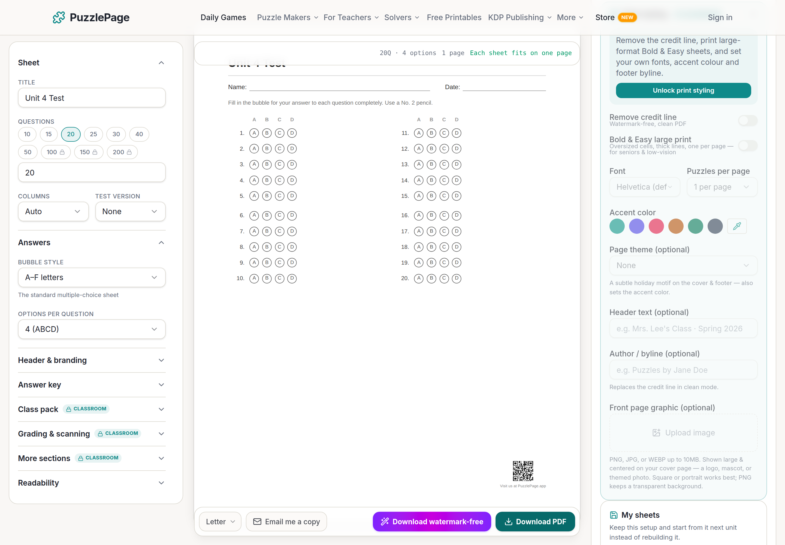Click the lock icon on Class pack CLASSROOM badge
The height and width of the screenshot is (545, 785).
tap(69, 409)
